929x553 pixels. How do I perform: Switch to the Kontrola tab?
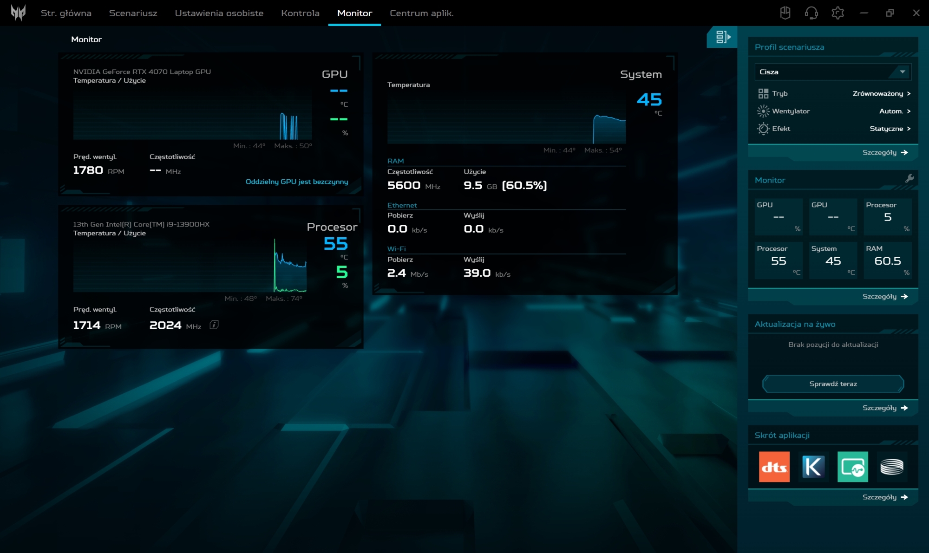click(x=301, y=13)
